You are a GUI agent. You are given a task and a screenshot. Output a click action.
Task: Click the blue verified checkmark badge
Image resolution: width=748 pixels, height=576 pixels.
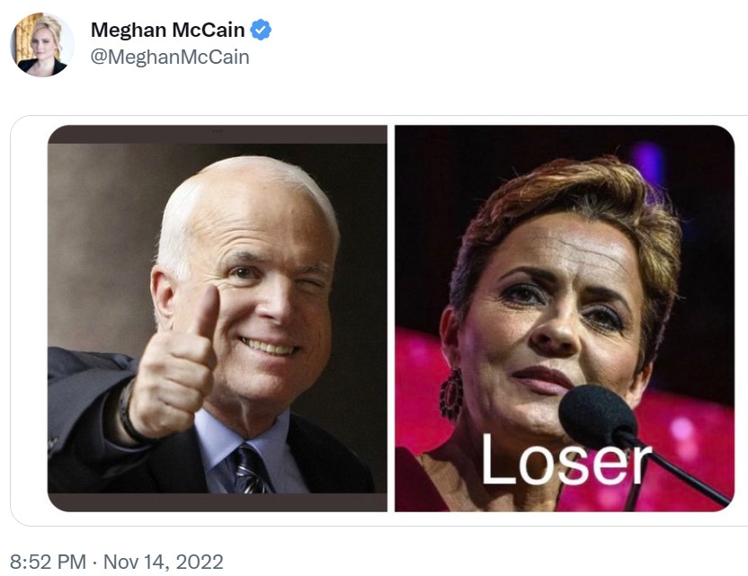(x=261, y=30)
